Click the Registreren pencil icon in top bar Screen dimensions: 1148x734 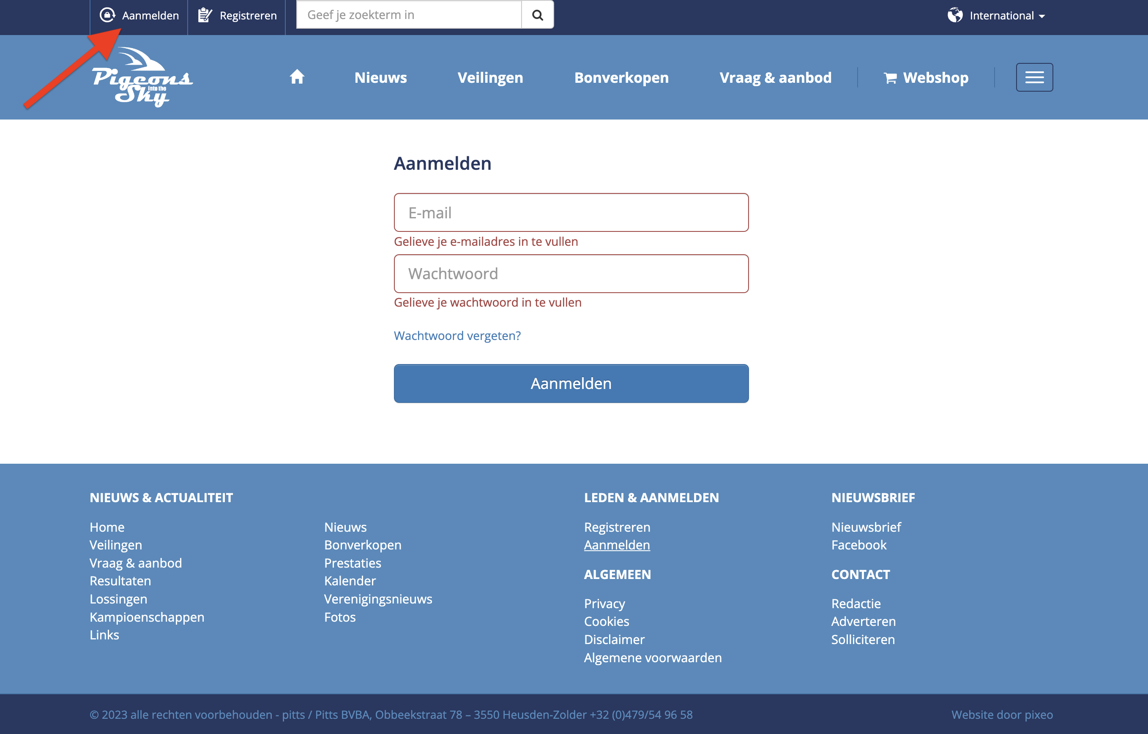pyautogui.click(x=205, y=15)
